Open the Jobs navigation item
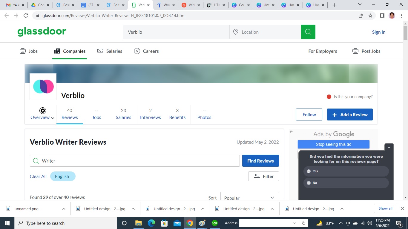Viewport: 408px width, 229px height. (x=29, y=51)
